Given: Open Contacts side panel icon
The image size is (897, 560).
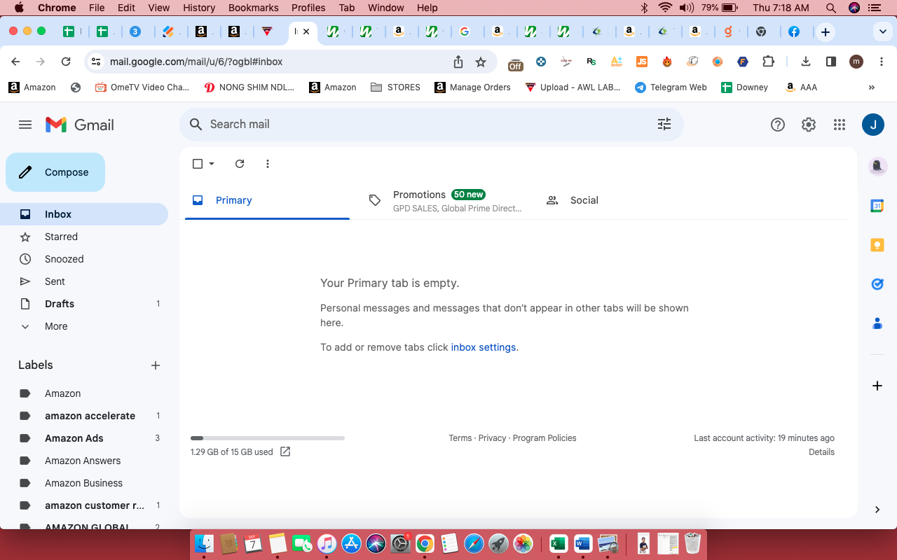Looking at the screenshot, I should point(877,323).
